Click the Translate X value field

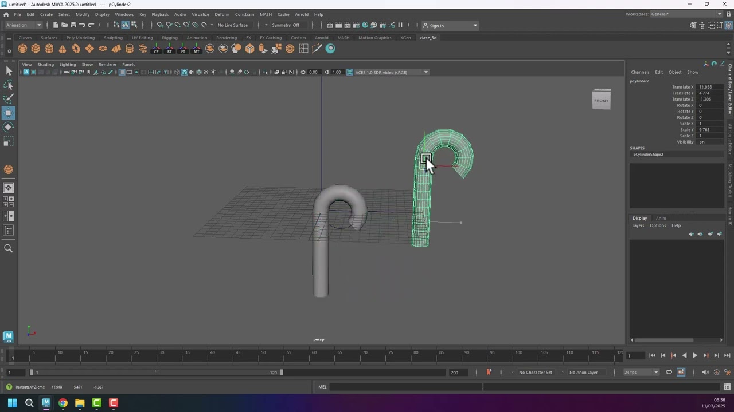click(x=710, y=87)
